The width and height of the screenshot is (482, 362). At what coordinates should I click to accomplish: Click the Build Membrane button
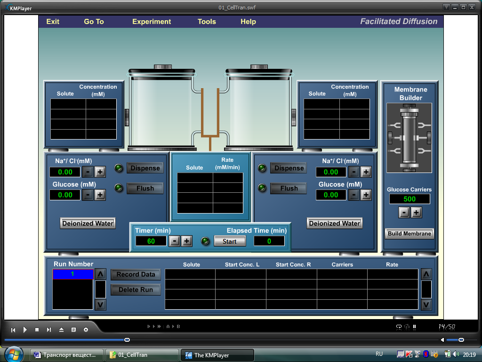pos(409,234)
